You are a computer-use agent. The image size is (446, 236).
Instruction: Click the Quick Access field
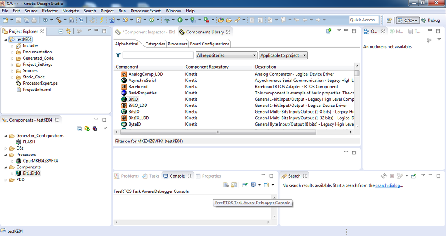(364, 20)
